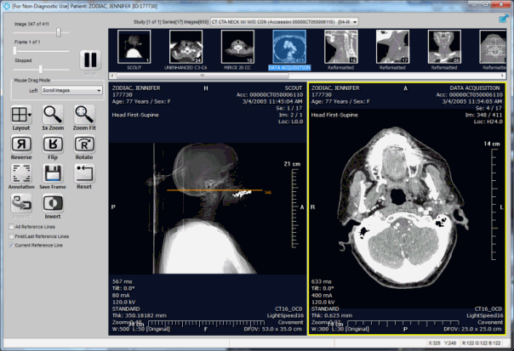Screen dimensions: 514x351
Task: Select the 1x Zoom magnifier tool
Action: [53, 115]
